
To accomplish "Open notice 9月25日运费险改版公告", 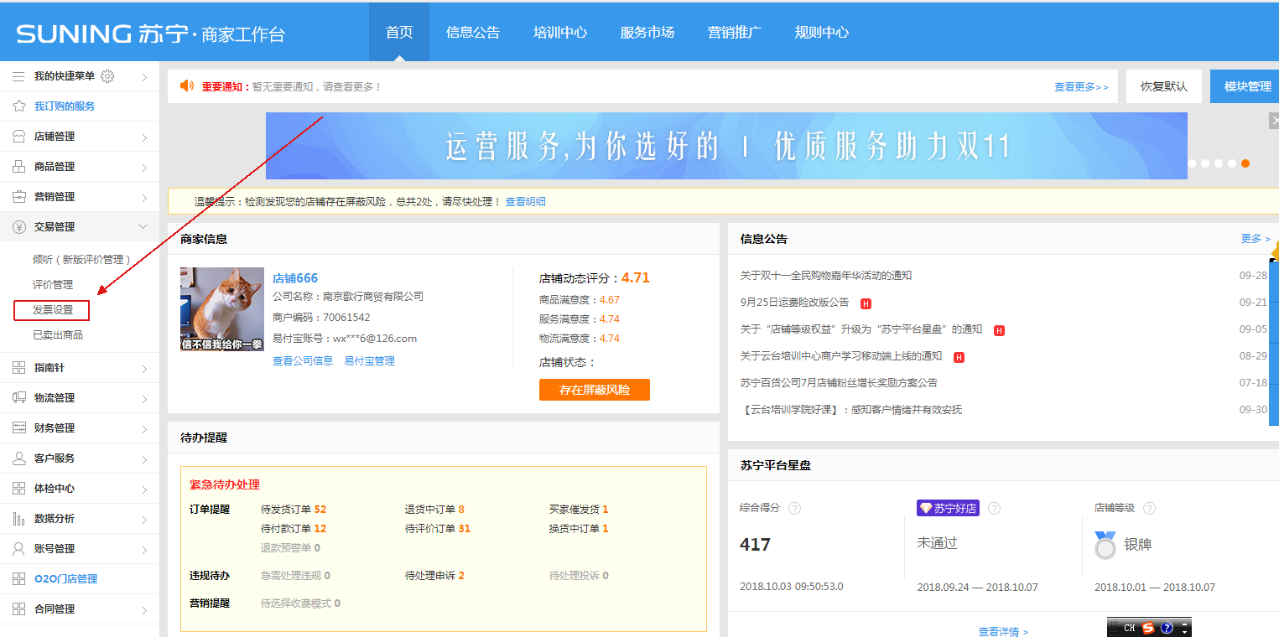I will click(795, 303).
